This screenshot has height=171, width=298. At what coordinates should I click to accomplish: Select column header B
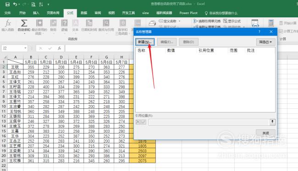(31, 57)
